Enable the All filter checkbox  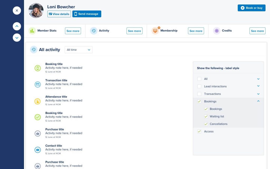click(x=199, y=79)
